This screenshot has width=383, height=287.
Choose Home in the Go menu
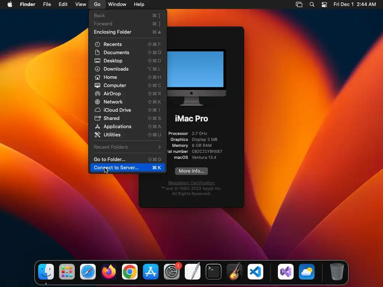[x=128, y=77]
